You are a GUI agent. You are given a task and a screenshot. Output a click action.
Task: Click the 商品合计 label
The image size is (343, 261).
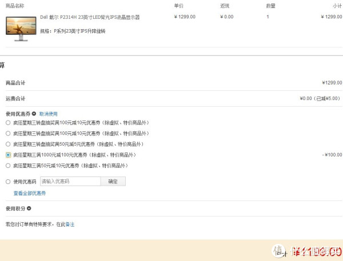coord(15,83)
